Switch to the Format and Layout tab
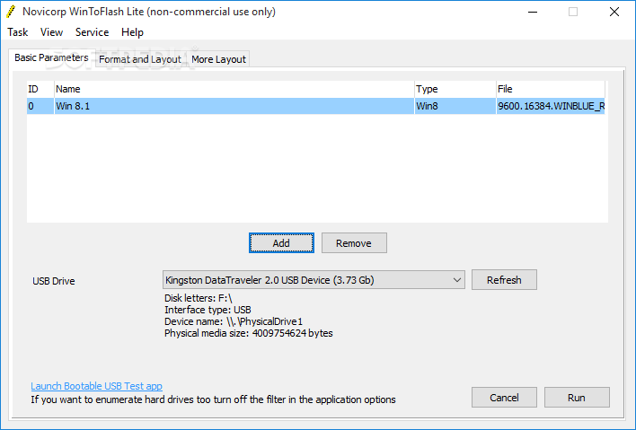This screenshot has height=430, width=636. [140, 59]
